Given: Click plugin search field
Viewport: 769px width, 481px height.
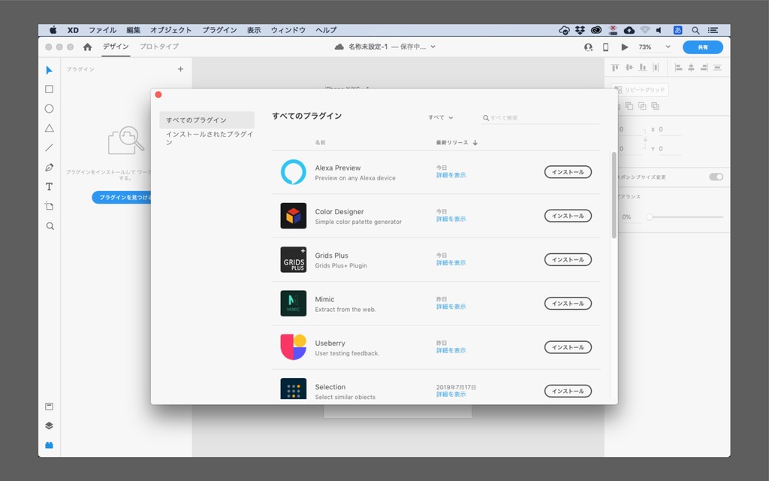Looking at the screenshot, I should click(x=541, y=118).
